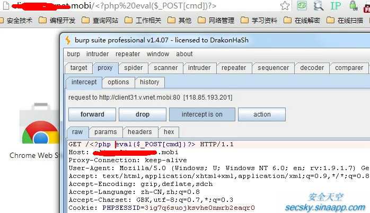The height and width of the screenshot is (213, 370).
Task: Open the 安全技术 bookmark folder
Action: 16,21
